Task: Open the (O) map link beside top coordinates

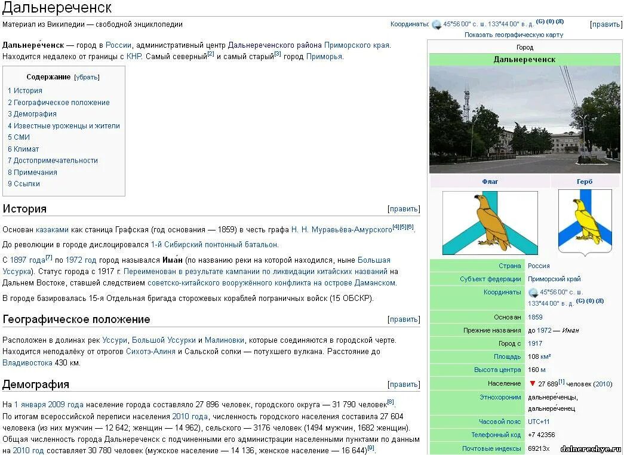Action: 550,21
